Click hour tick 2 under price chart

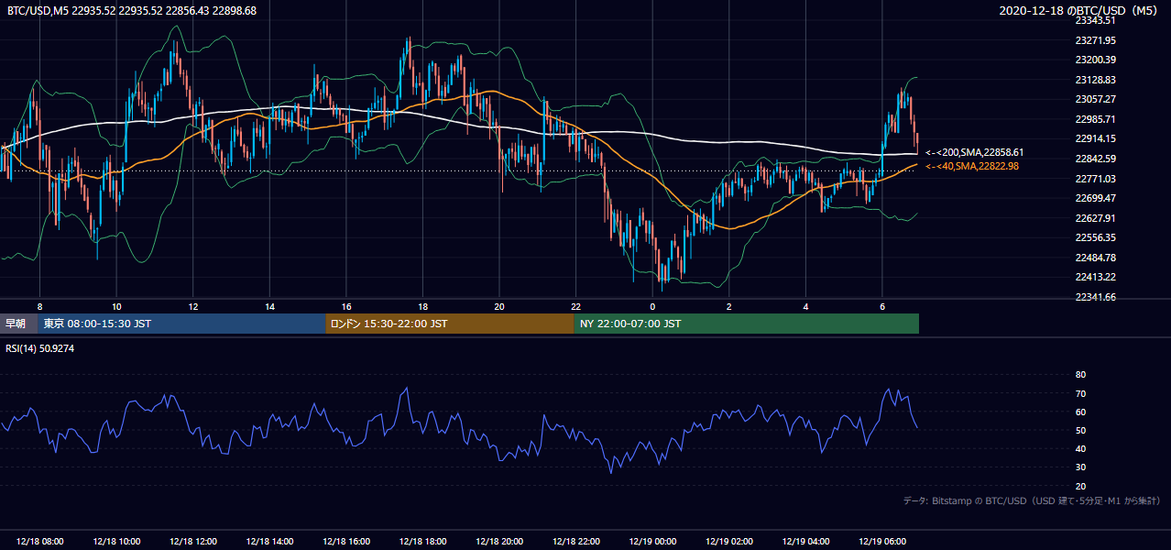point(729,306)
